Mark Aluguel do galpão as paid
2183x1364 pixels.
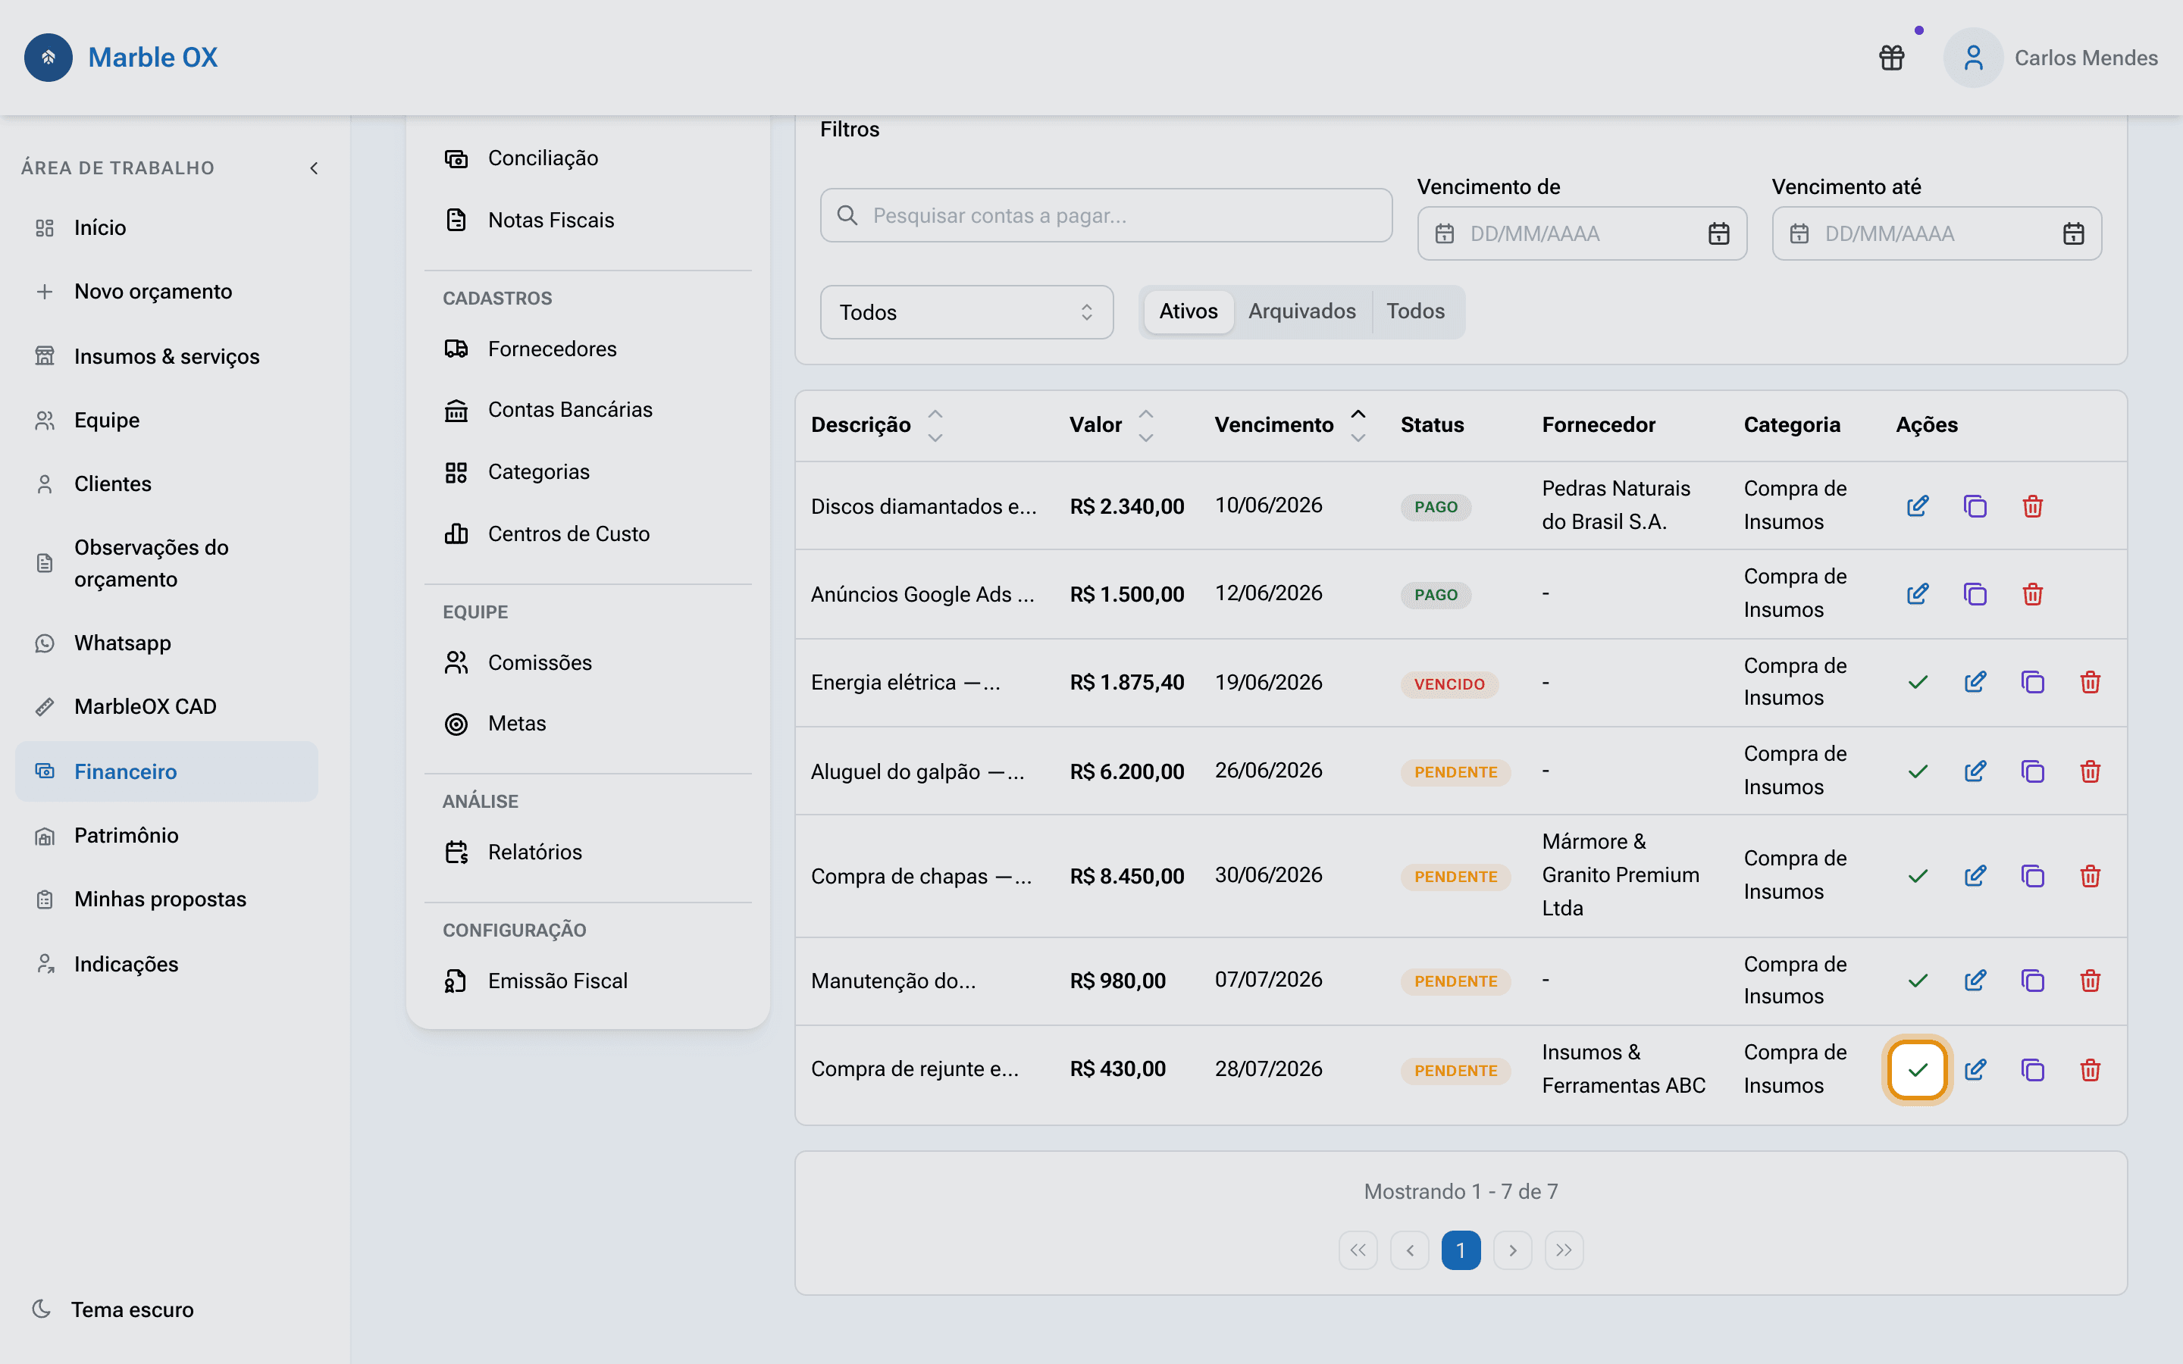click(x=1918, y=771)
